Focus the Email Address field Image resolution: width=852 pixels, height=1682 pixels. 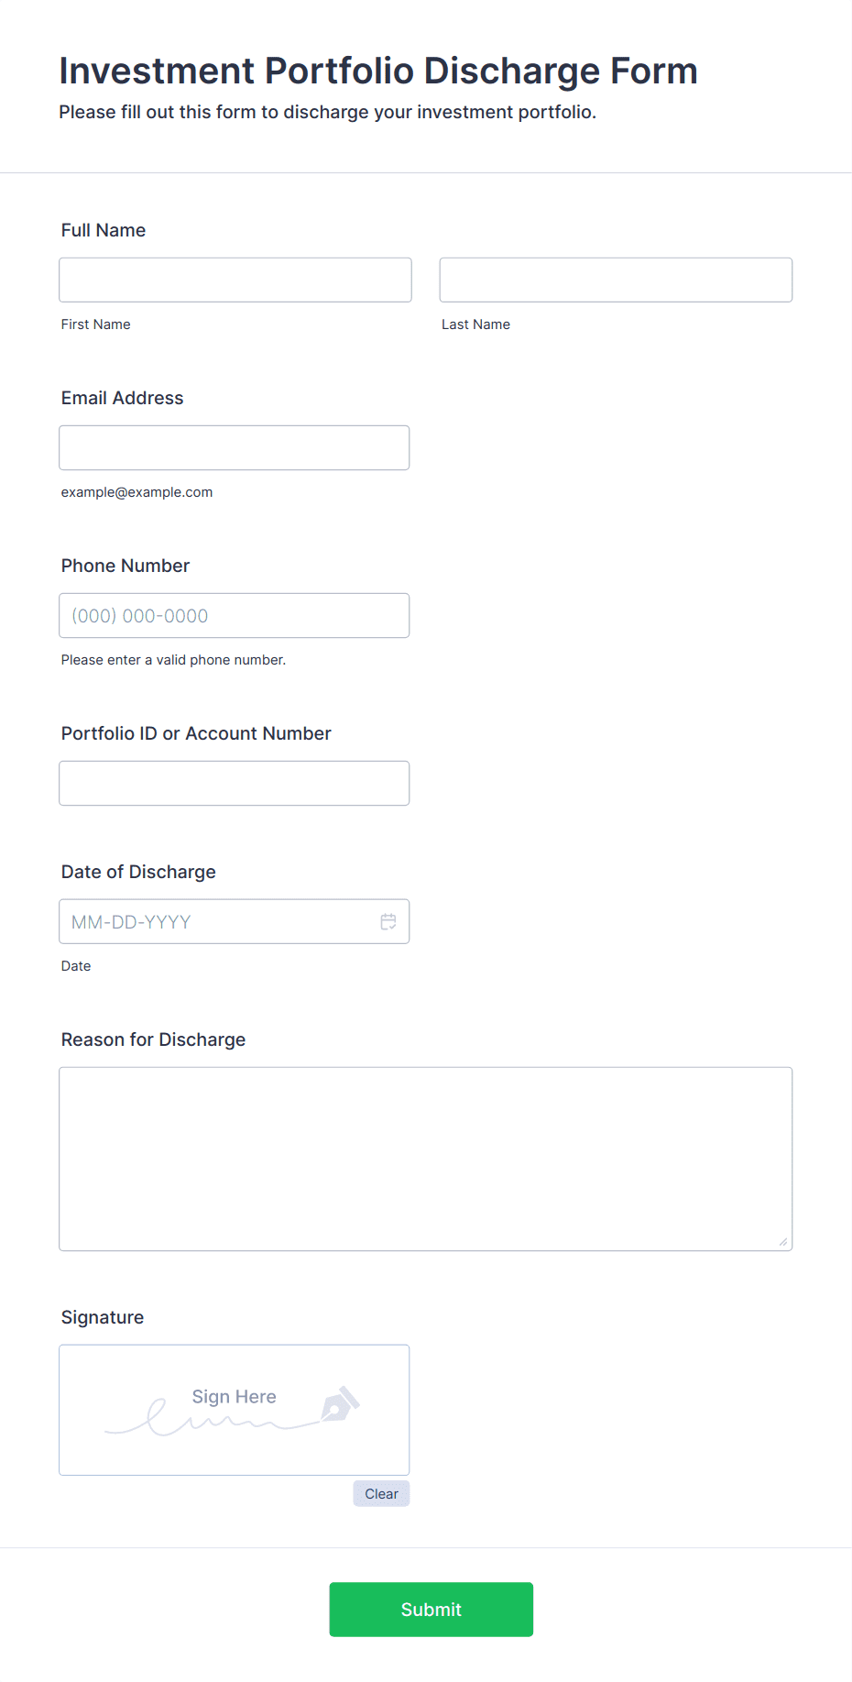pos(235,447)
